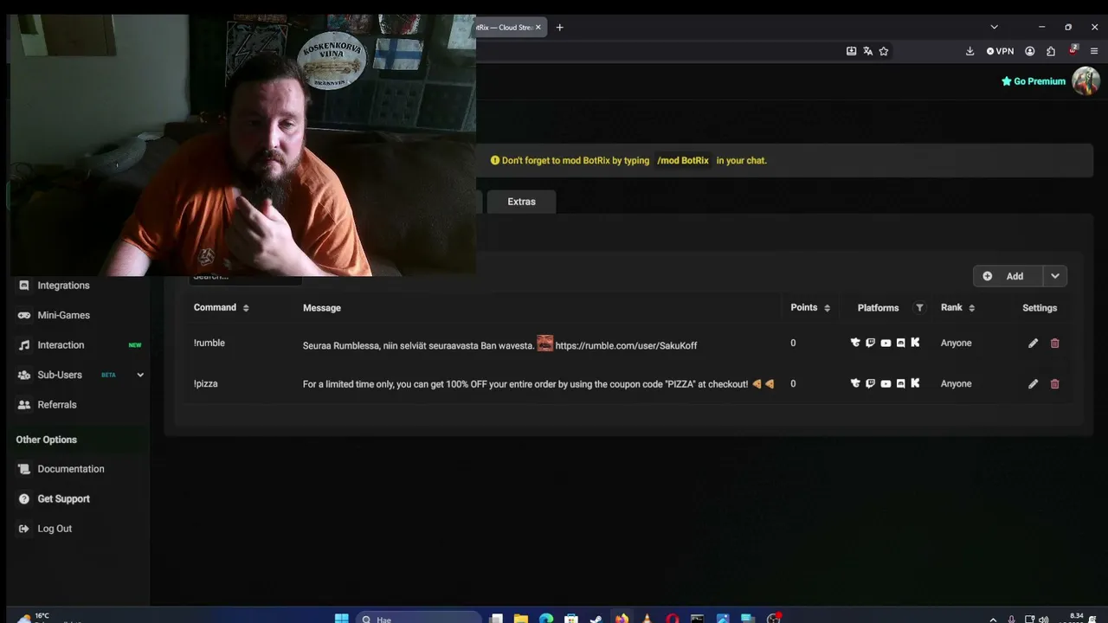The image size is (1108, 623).
Task: Open Steam from the taskbar
Action: [596, 619]
